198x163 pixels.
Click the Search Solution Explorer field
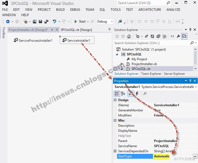pyautogui.click(x=152, y=43)
